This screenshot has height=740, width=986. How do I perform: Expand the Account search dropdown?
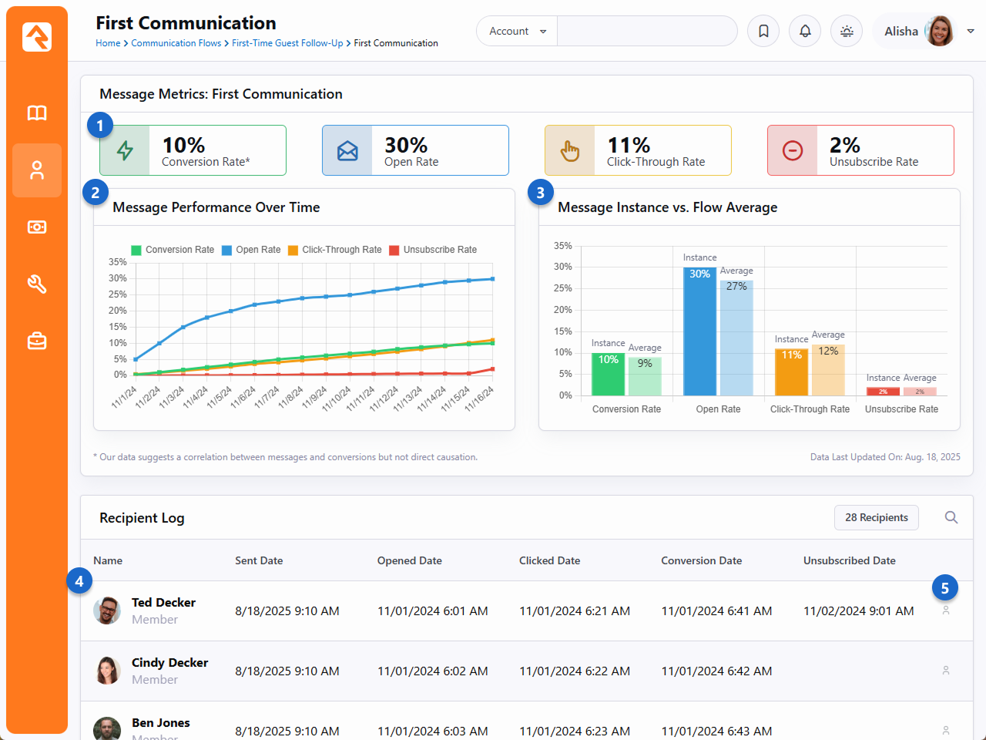(517, 32)
